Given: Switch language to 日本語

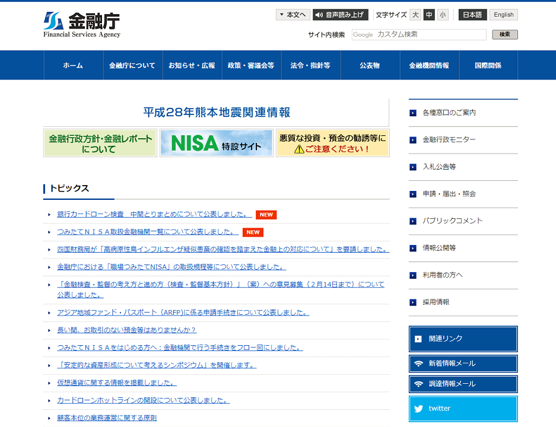Looking at the screenshot, I should point(472,15).
